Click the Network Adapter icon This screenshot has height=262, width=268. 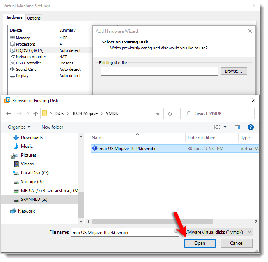tap(12, 56)
